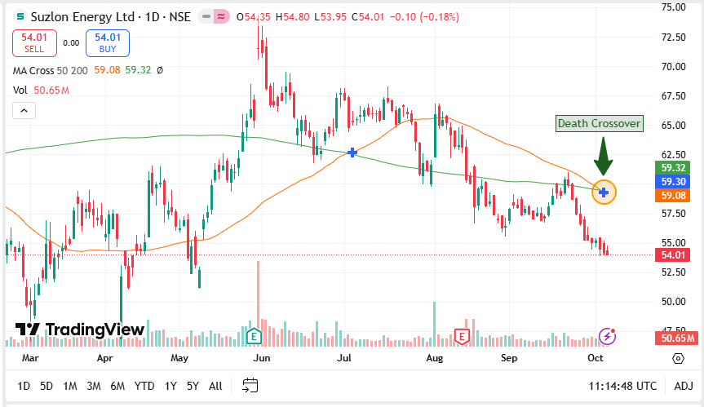Click the purple lightning event icon near October
This screenshot has height=407, width=704.
(x=607, y=335)
